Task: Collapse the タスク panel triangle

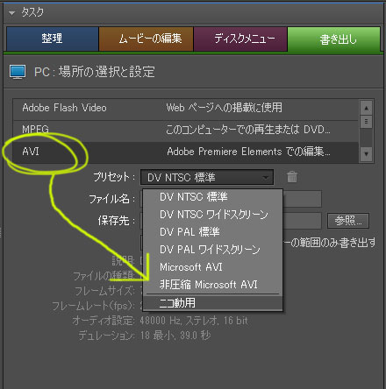Action: (11, 13)
